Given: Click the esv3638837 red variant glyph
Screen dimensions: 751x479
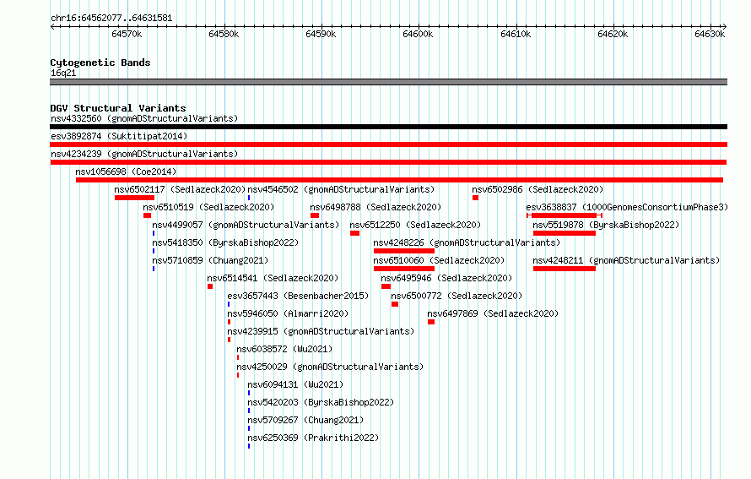Looking at the screenshot, I should pyautogui.click(x=565, y=215).
